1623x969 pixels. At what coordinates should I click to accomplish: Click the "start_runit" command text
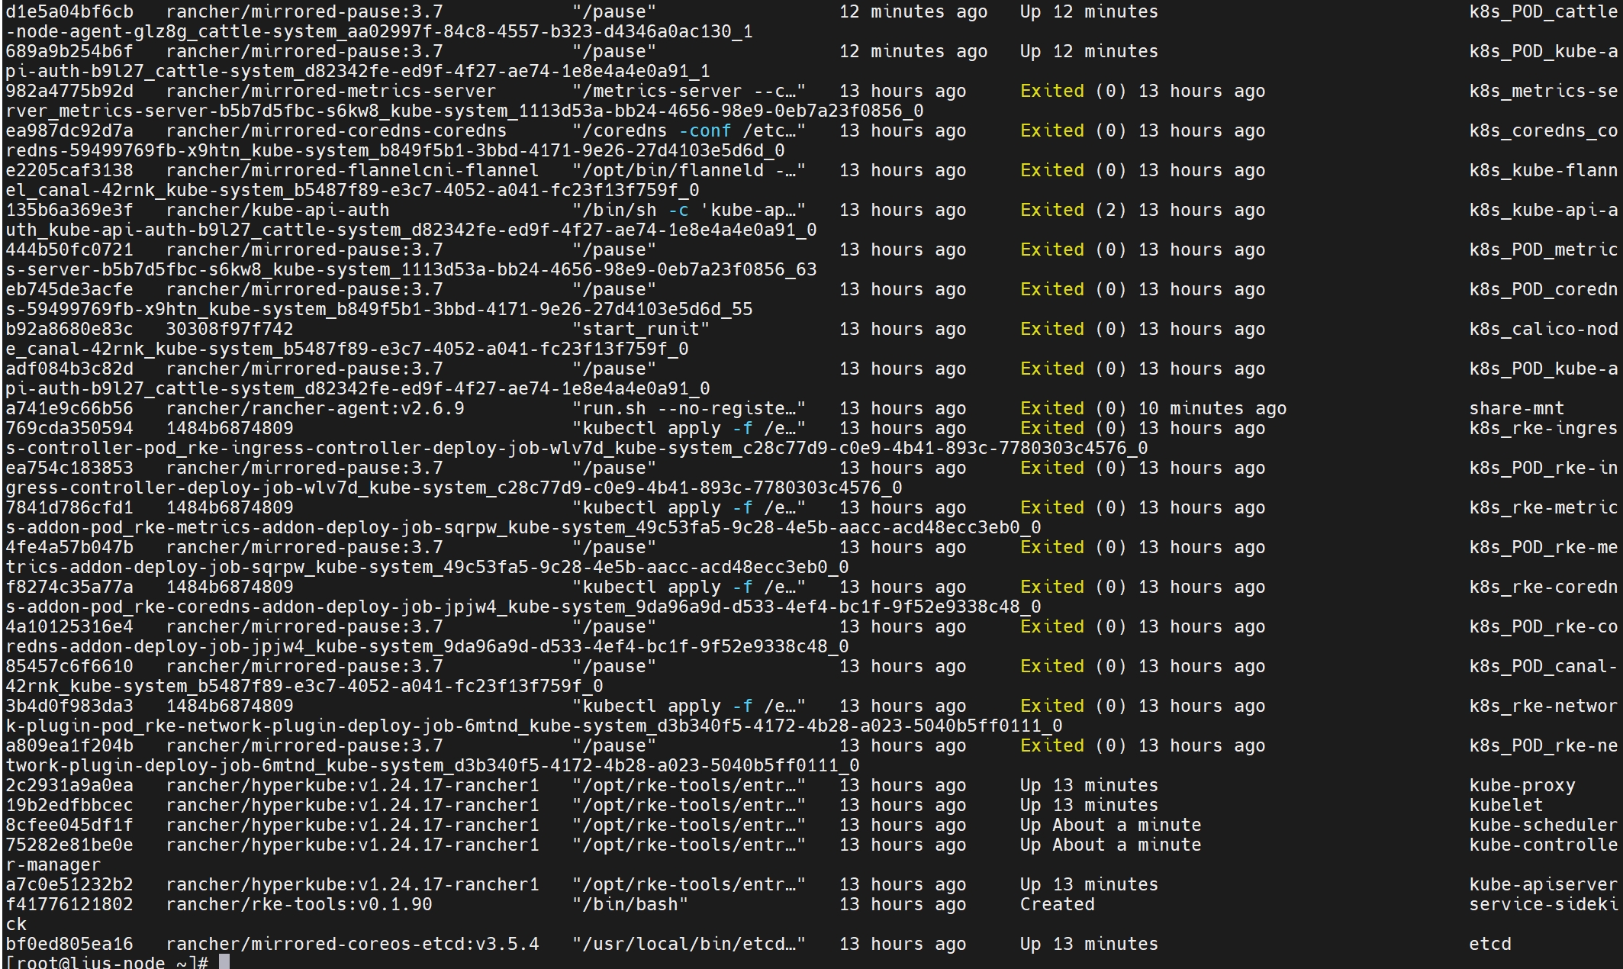click(x=641, y=330)
